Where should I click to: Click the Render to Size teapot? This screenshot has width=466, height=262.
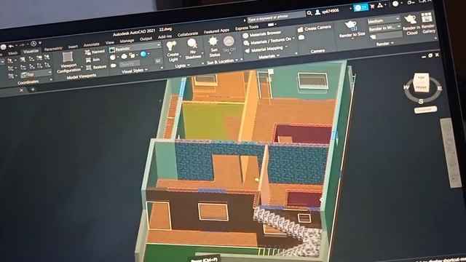(x=352, y=25)
